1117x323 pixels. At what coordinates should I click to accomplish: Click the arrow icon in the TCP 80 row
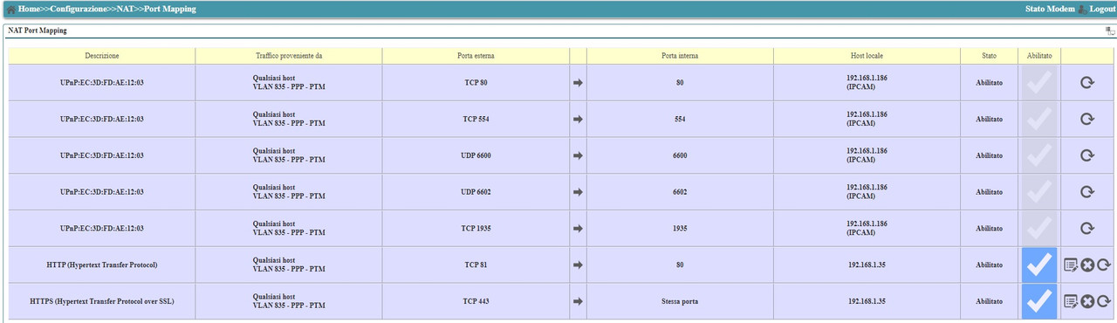pyautogui.click(x=578, y=83)
